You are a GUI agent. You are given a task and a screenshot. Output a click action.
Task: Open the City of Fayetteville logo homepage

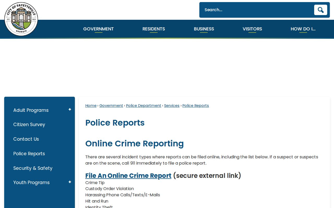click(21, 19)
